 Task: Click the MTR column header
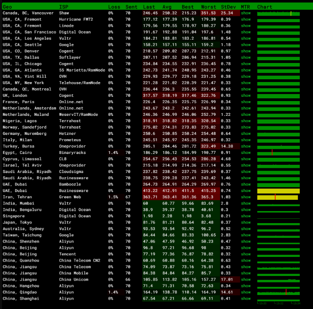click(245, 7)
